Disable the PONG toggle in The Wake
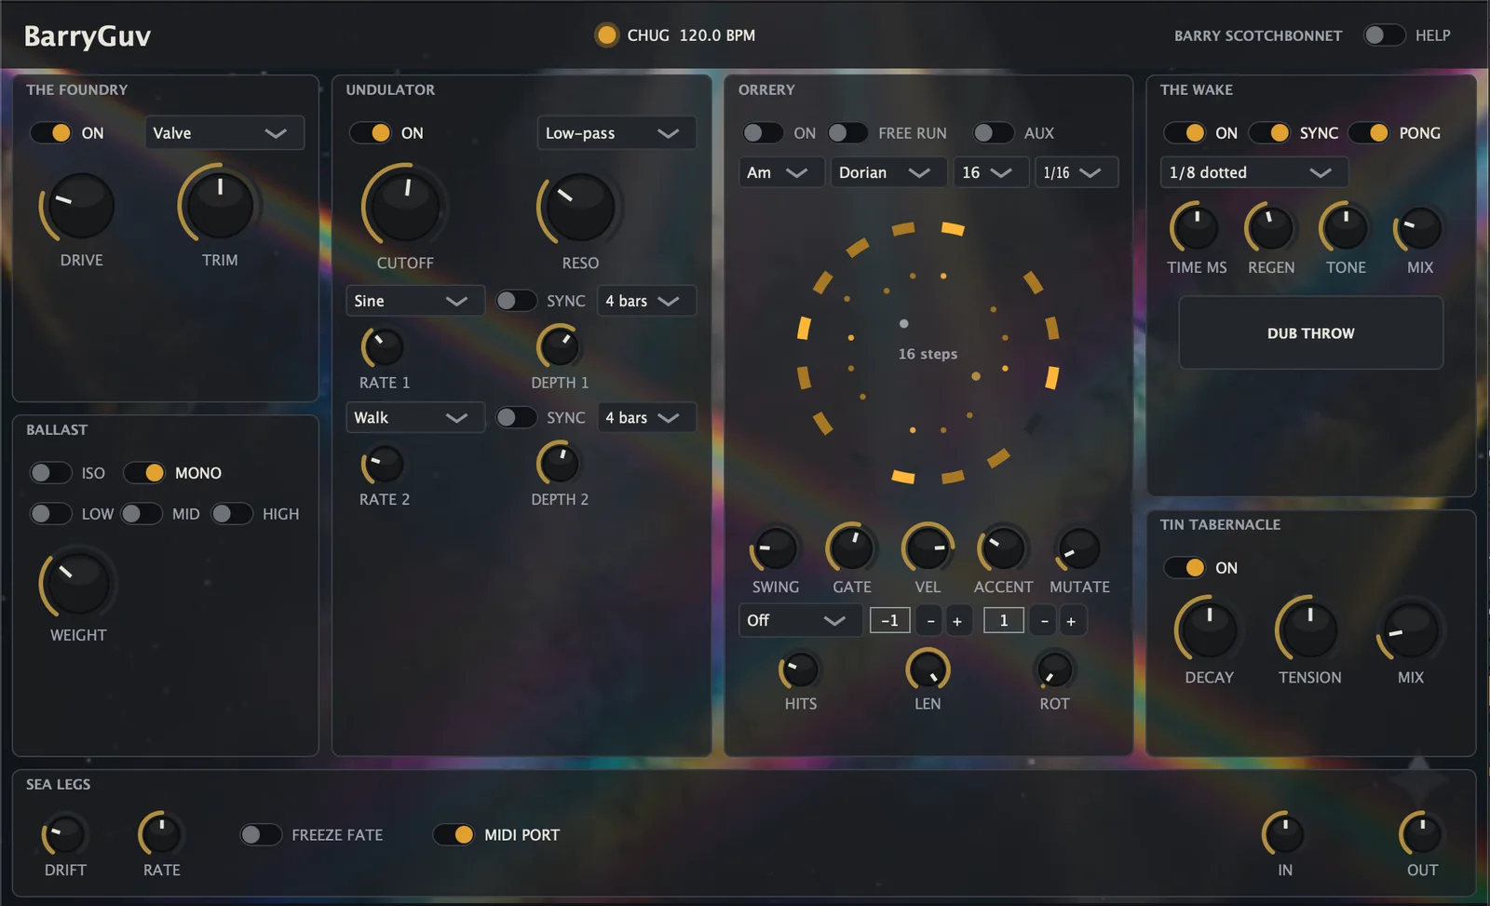 tap(1368, 133)
